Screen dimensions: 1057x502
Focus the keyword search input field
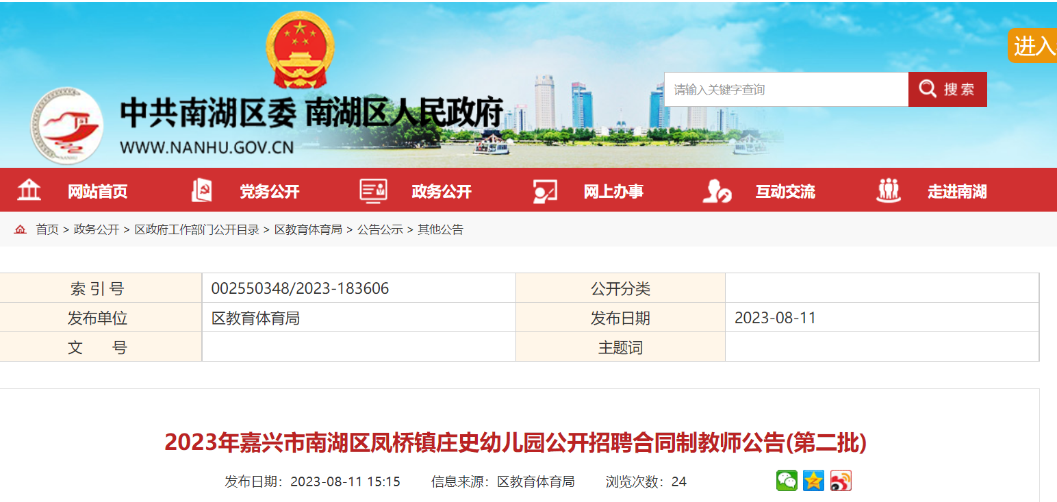pos(785,90)
